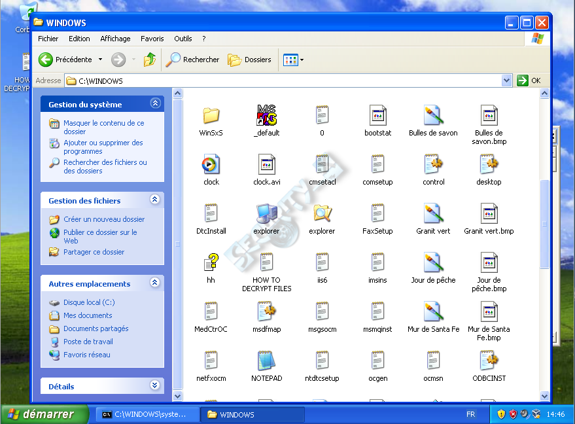Expand the Détails panel

pyautogui.click(x=155, y=385)
